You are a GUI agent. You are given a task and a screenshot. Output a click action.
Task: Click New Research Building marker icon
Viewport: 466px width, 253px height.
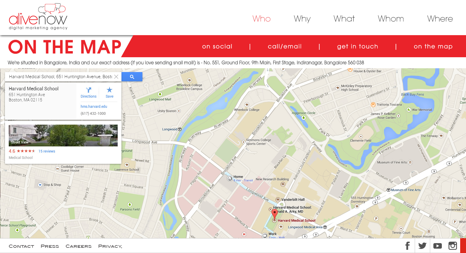tap(283, 184)
